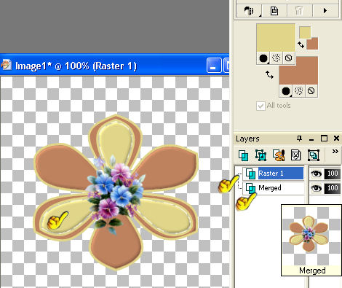Click the Layers palette pin icon
Viewport: 342px width, 288px height.
[x=300, y=139]
